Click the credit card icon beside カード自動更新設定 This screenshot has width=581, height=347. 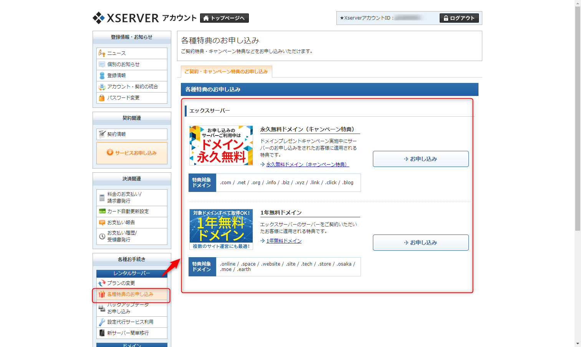pos(102,211)
